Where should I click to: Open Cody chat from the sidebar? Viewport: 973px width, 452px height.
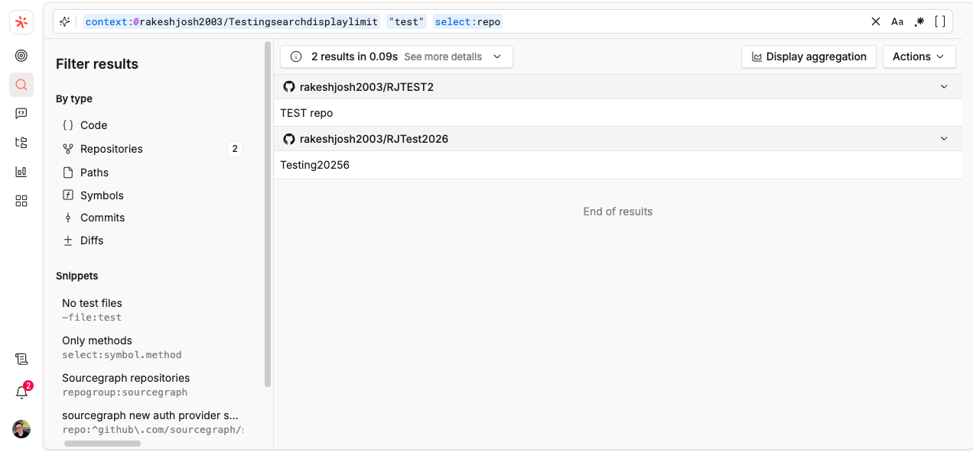[x=21, y=113]
